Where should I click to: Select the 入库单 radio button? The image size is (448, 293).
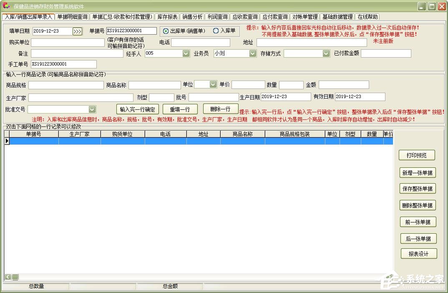click(216, 30)
